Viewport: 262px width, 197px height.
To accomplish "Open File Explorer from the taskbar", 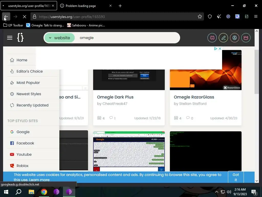I will coord(31,192).
